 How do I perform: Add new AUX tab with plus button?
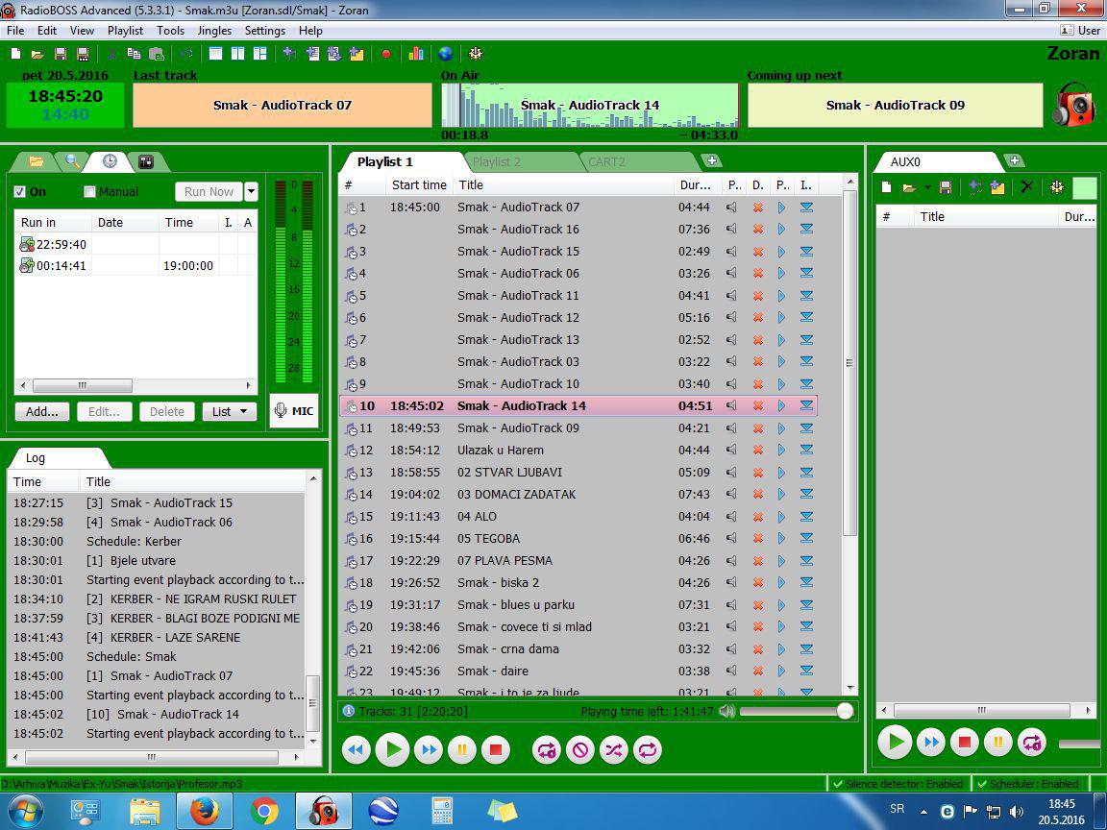pos(1015,161)
